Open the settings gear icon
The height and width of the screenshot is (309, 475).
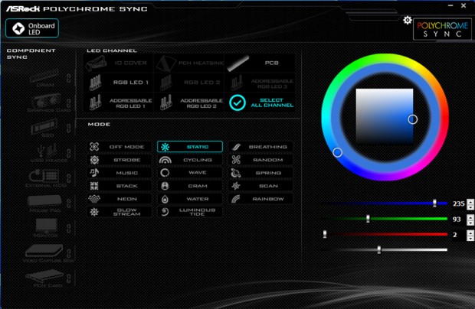tap(408, 20)
